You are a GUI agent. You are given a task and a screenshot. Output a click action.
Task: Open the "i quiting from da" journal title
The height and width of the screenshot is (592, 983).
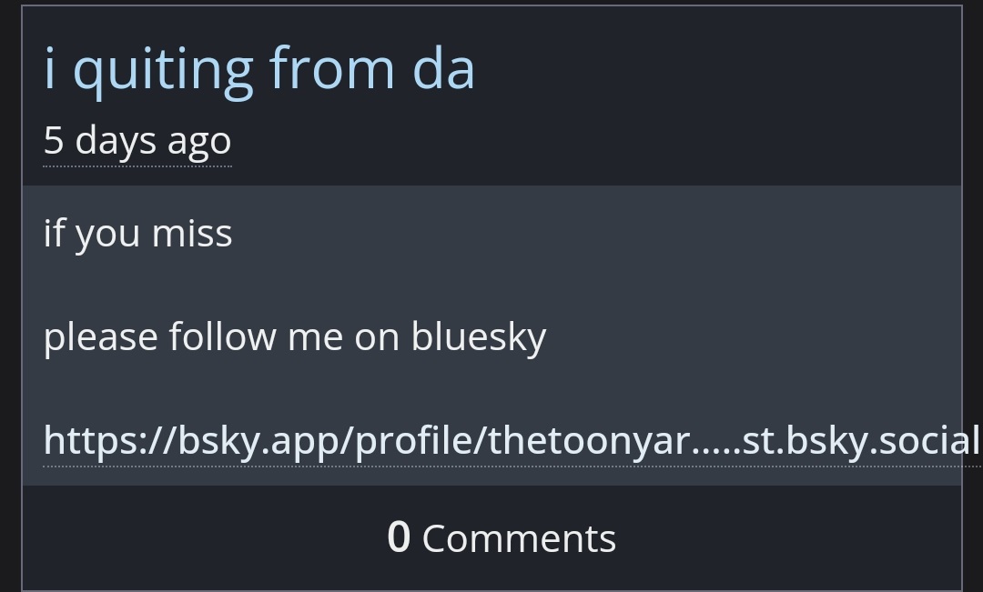259,69
